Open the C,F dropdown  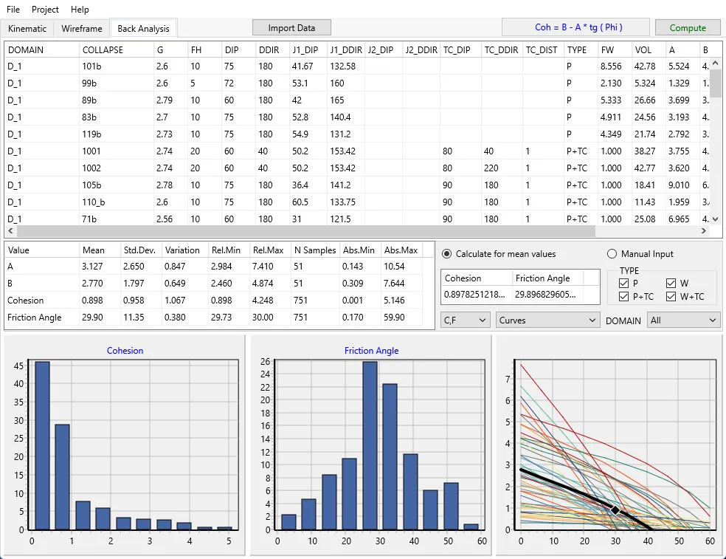click(465, 320)
